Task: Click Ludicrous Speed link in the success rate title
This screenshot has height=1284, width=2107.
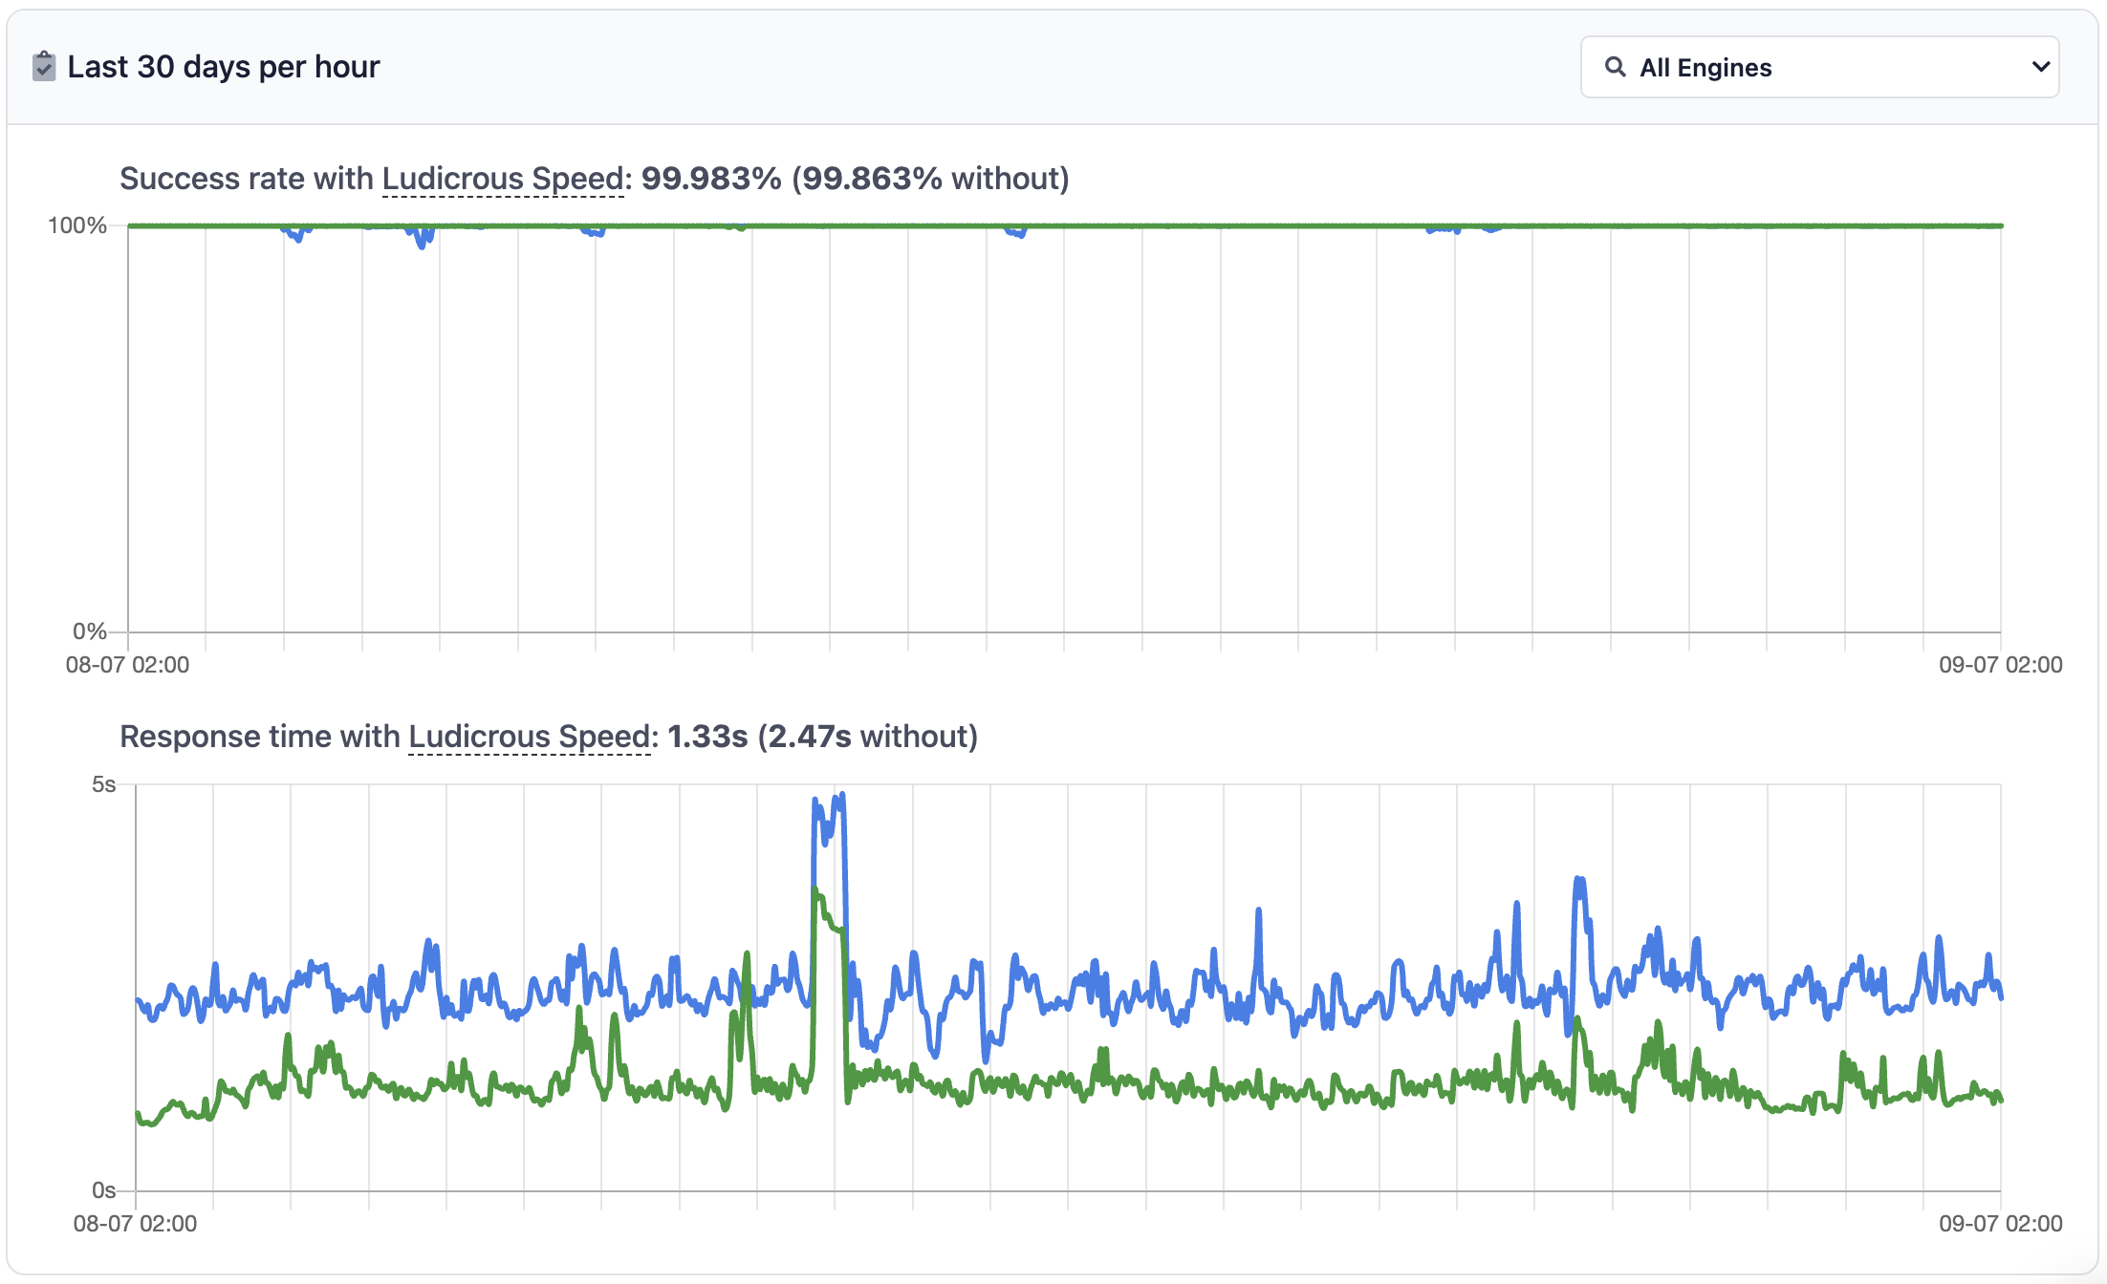Action: [x=503, y=179]
